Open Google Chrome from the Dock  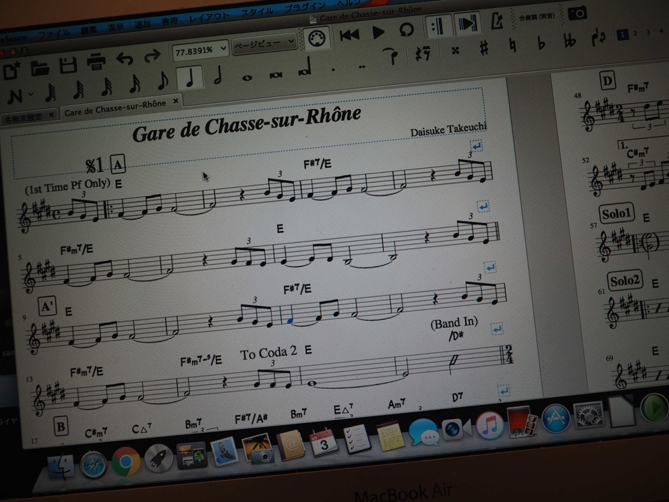click(x=126, y=462)
